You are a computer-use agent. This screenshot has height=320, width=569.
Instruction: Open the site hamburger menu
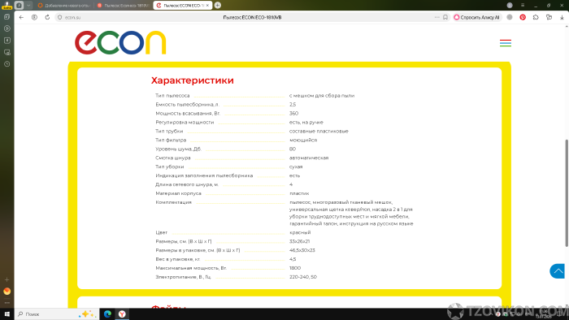tap(506, 43)
